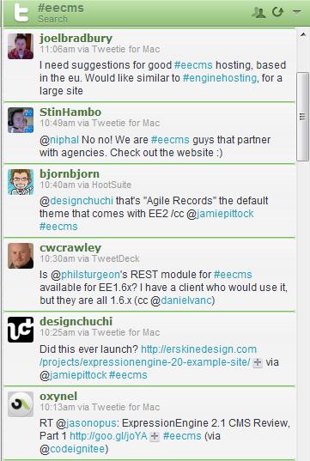Screen dimensions: 310x461
Task: Follow the #enginehosting hashtag link
Action: coord(220,78)
